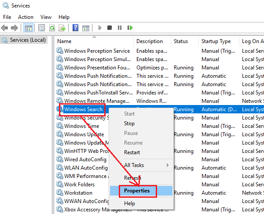This screenshot has width=264, height=214.
Task: Click the Restart Service toolbar icon
Action: (x=130, y=28)
